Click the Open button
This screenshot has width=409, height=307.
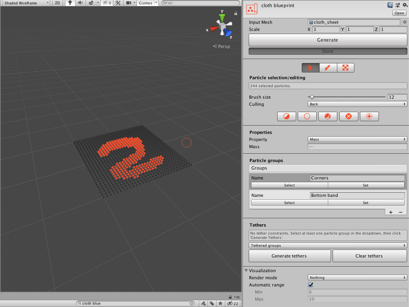399,13
